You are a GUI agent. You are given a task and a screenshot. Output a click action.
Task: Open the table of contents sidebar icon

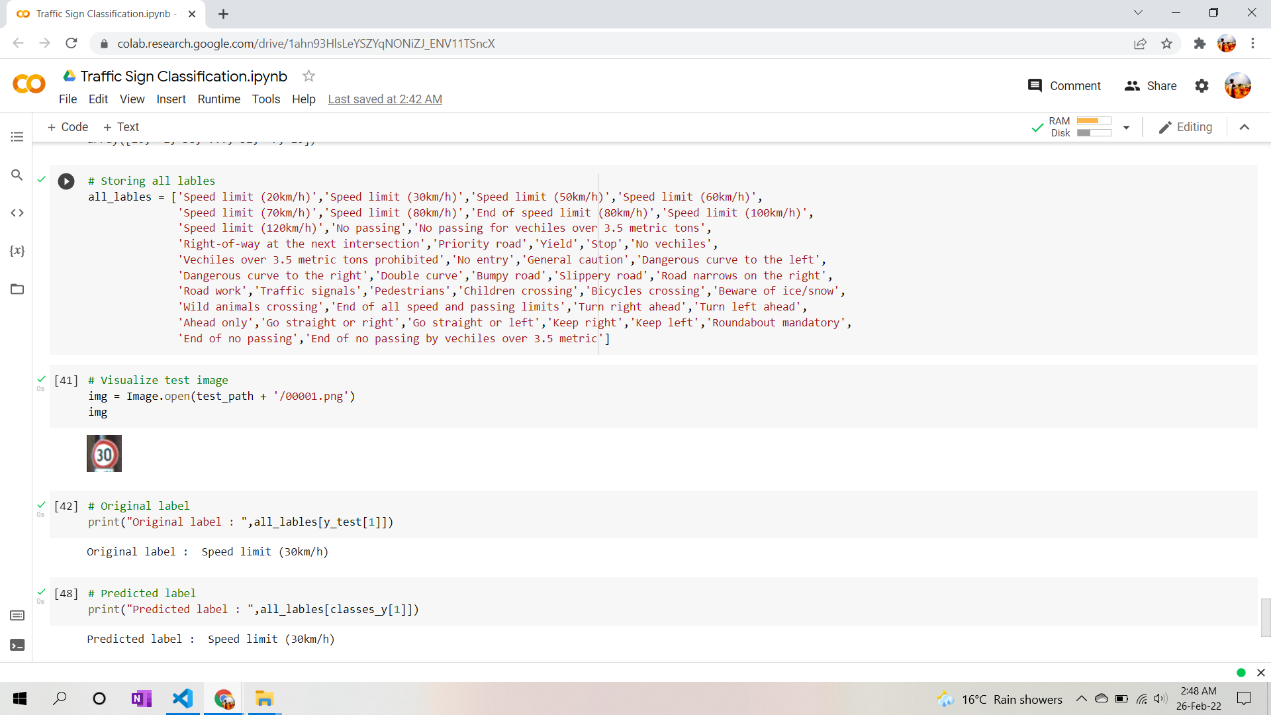(x=17, y=137)
